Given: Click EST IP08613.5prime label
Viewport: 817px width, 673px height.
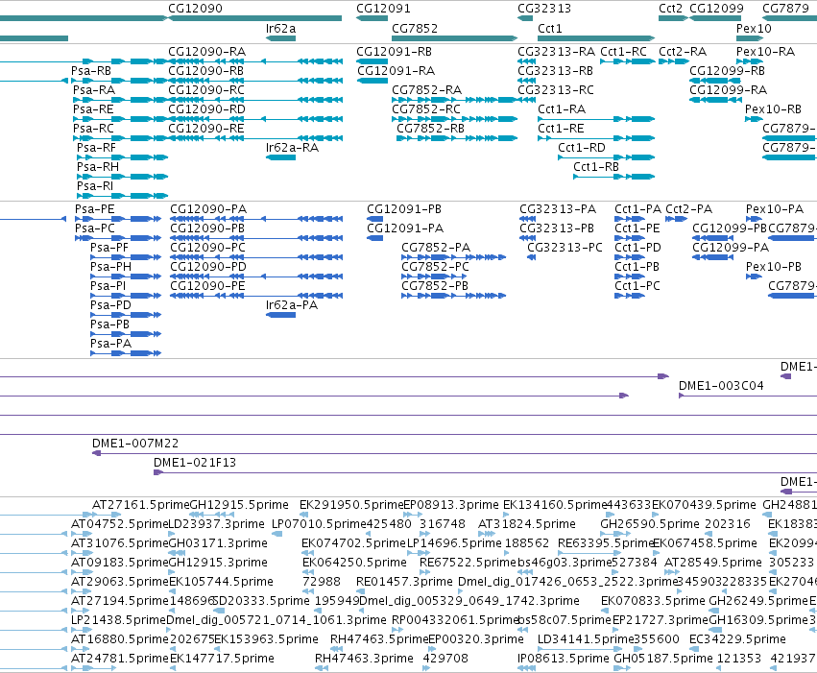Looking at the screenshot, I should [x=564, y=660].
